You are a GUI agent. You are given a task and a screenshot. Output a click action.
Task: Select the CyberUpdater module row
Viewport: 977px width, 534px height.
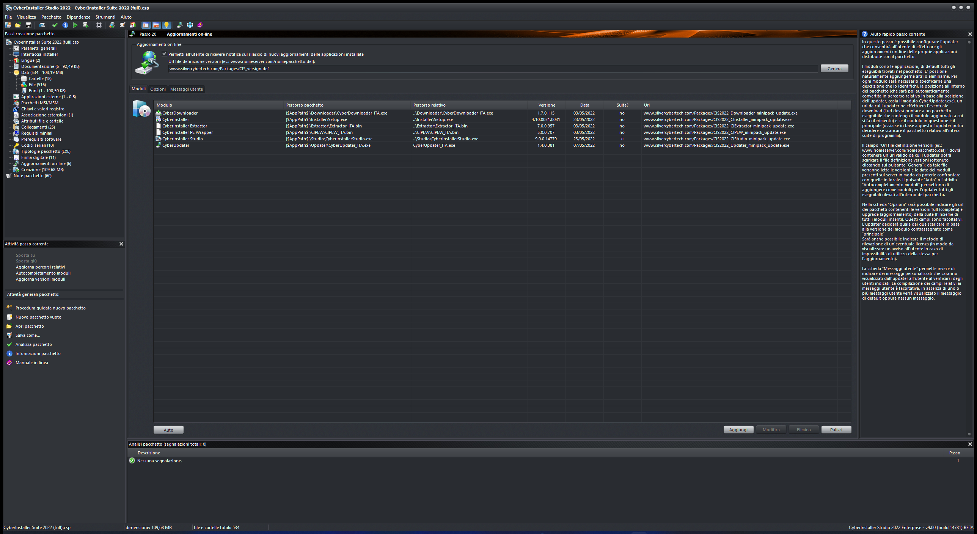(502, 145)
